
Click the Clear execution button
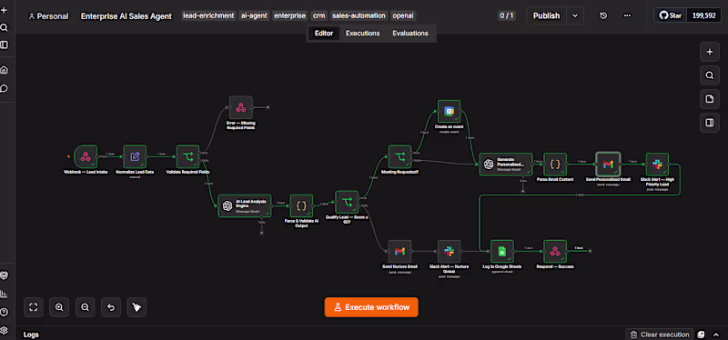pyautogui.click(x=660, y=335)
